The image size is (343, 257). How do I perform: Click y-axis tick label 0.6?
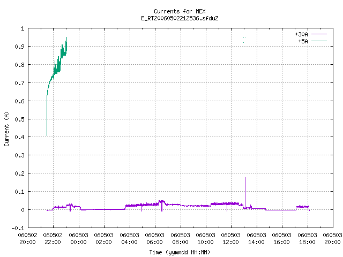tap(19, 101)
